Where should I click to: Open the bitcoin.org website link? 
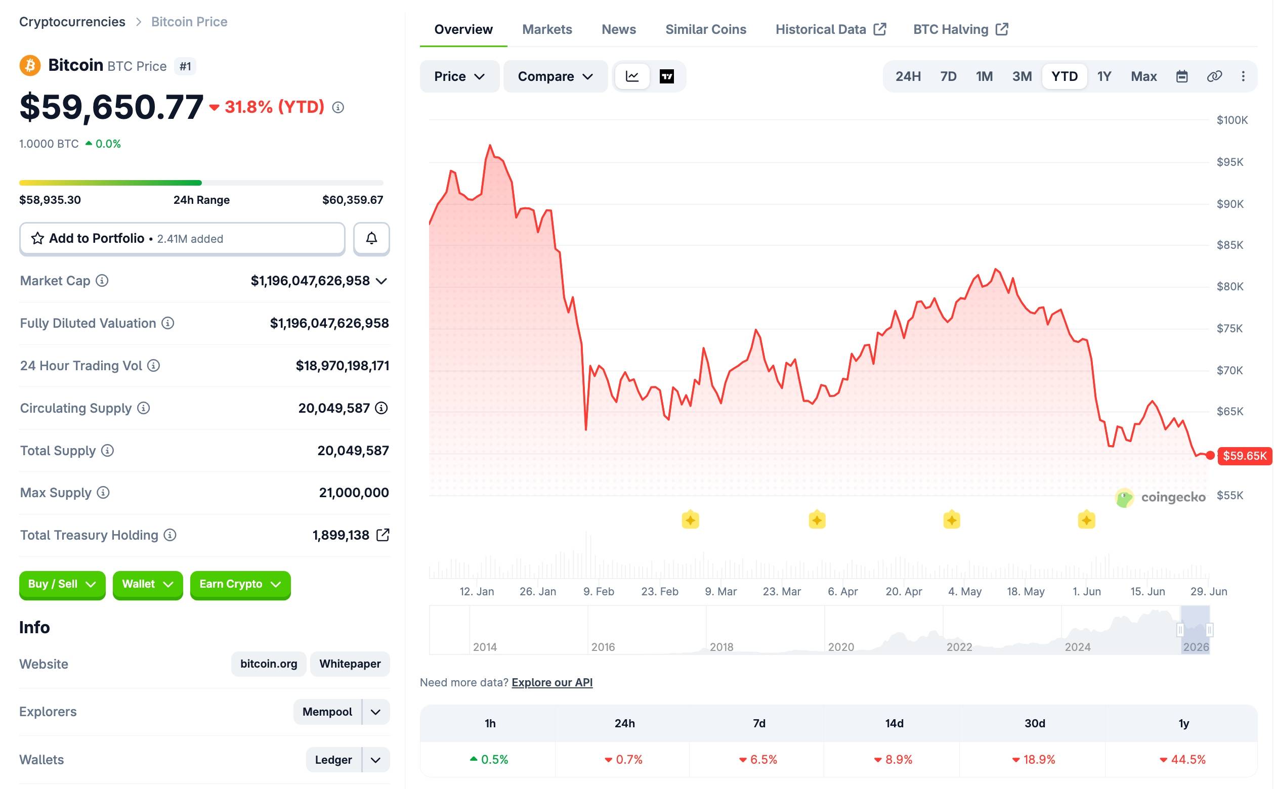pos(268,664)
